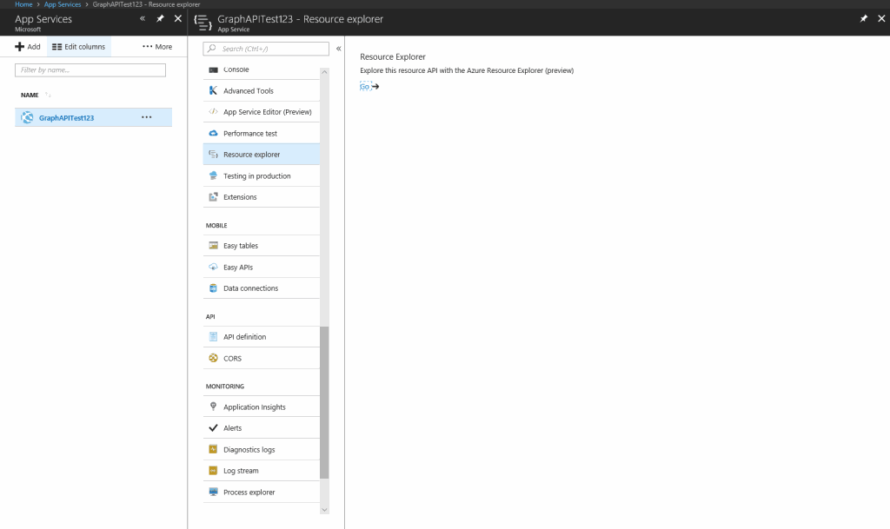Open Data connections
Viewport: 890px width, 529px height.
pyautogui.click(x=261, y=288)
